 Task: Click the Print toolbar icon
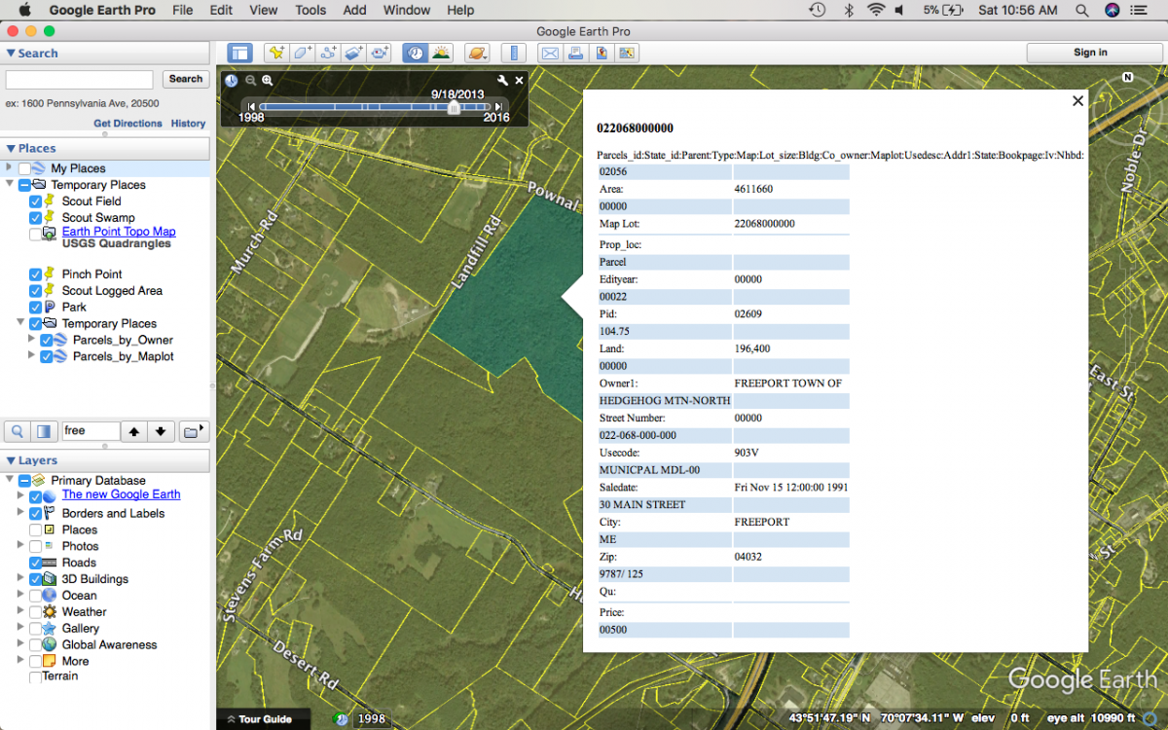[x=575, y=54]
